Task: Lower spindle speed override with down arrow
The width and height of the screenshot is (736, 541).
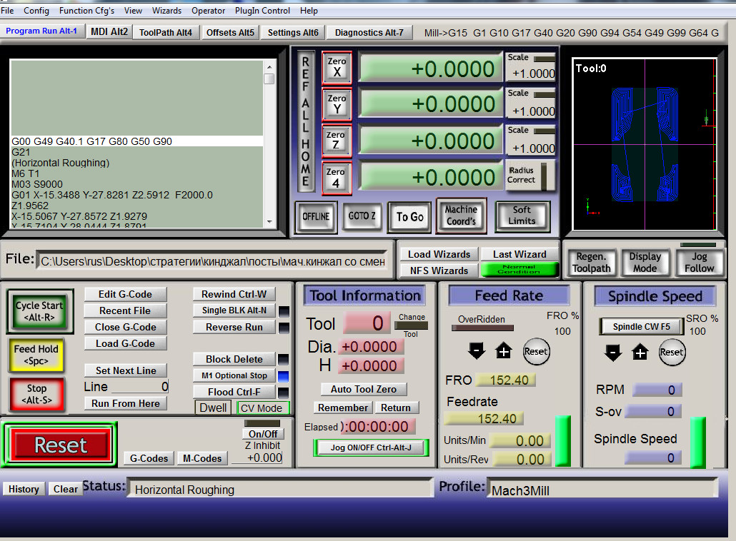Action: (612, 352)
